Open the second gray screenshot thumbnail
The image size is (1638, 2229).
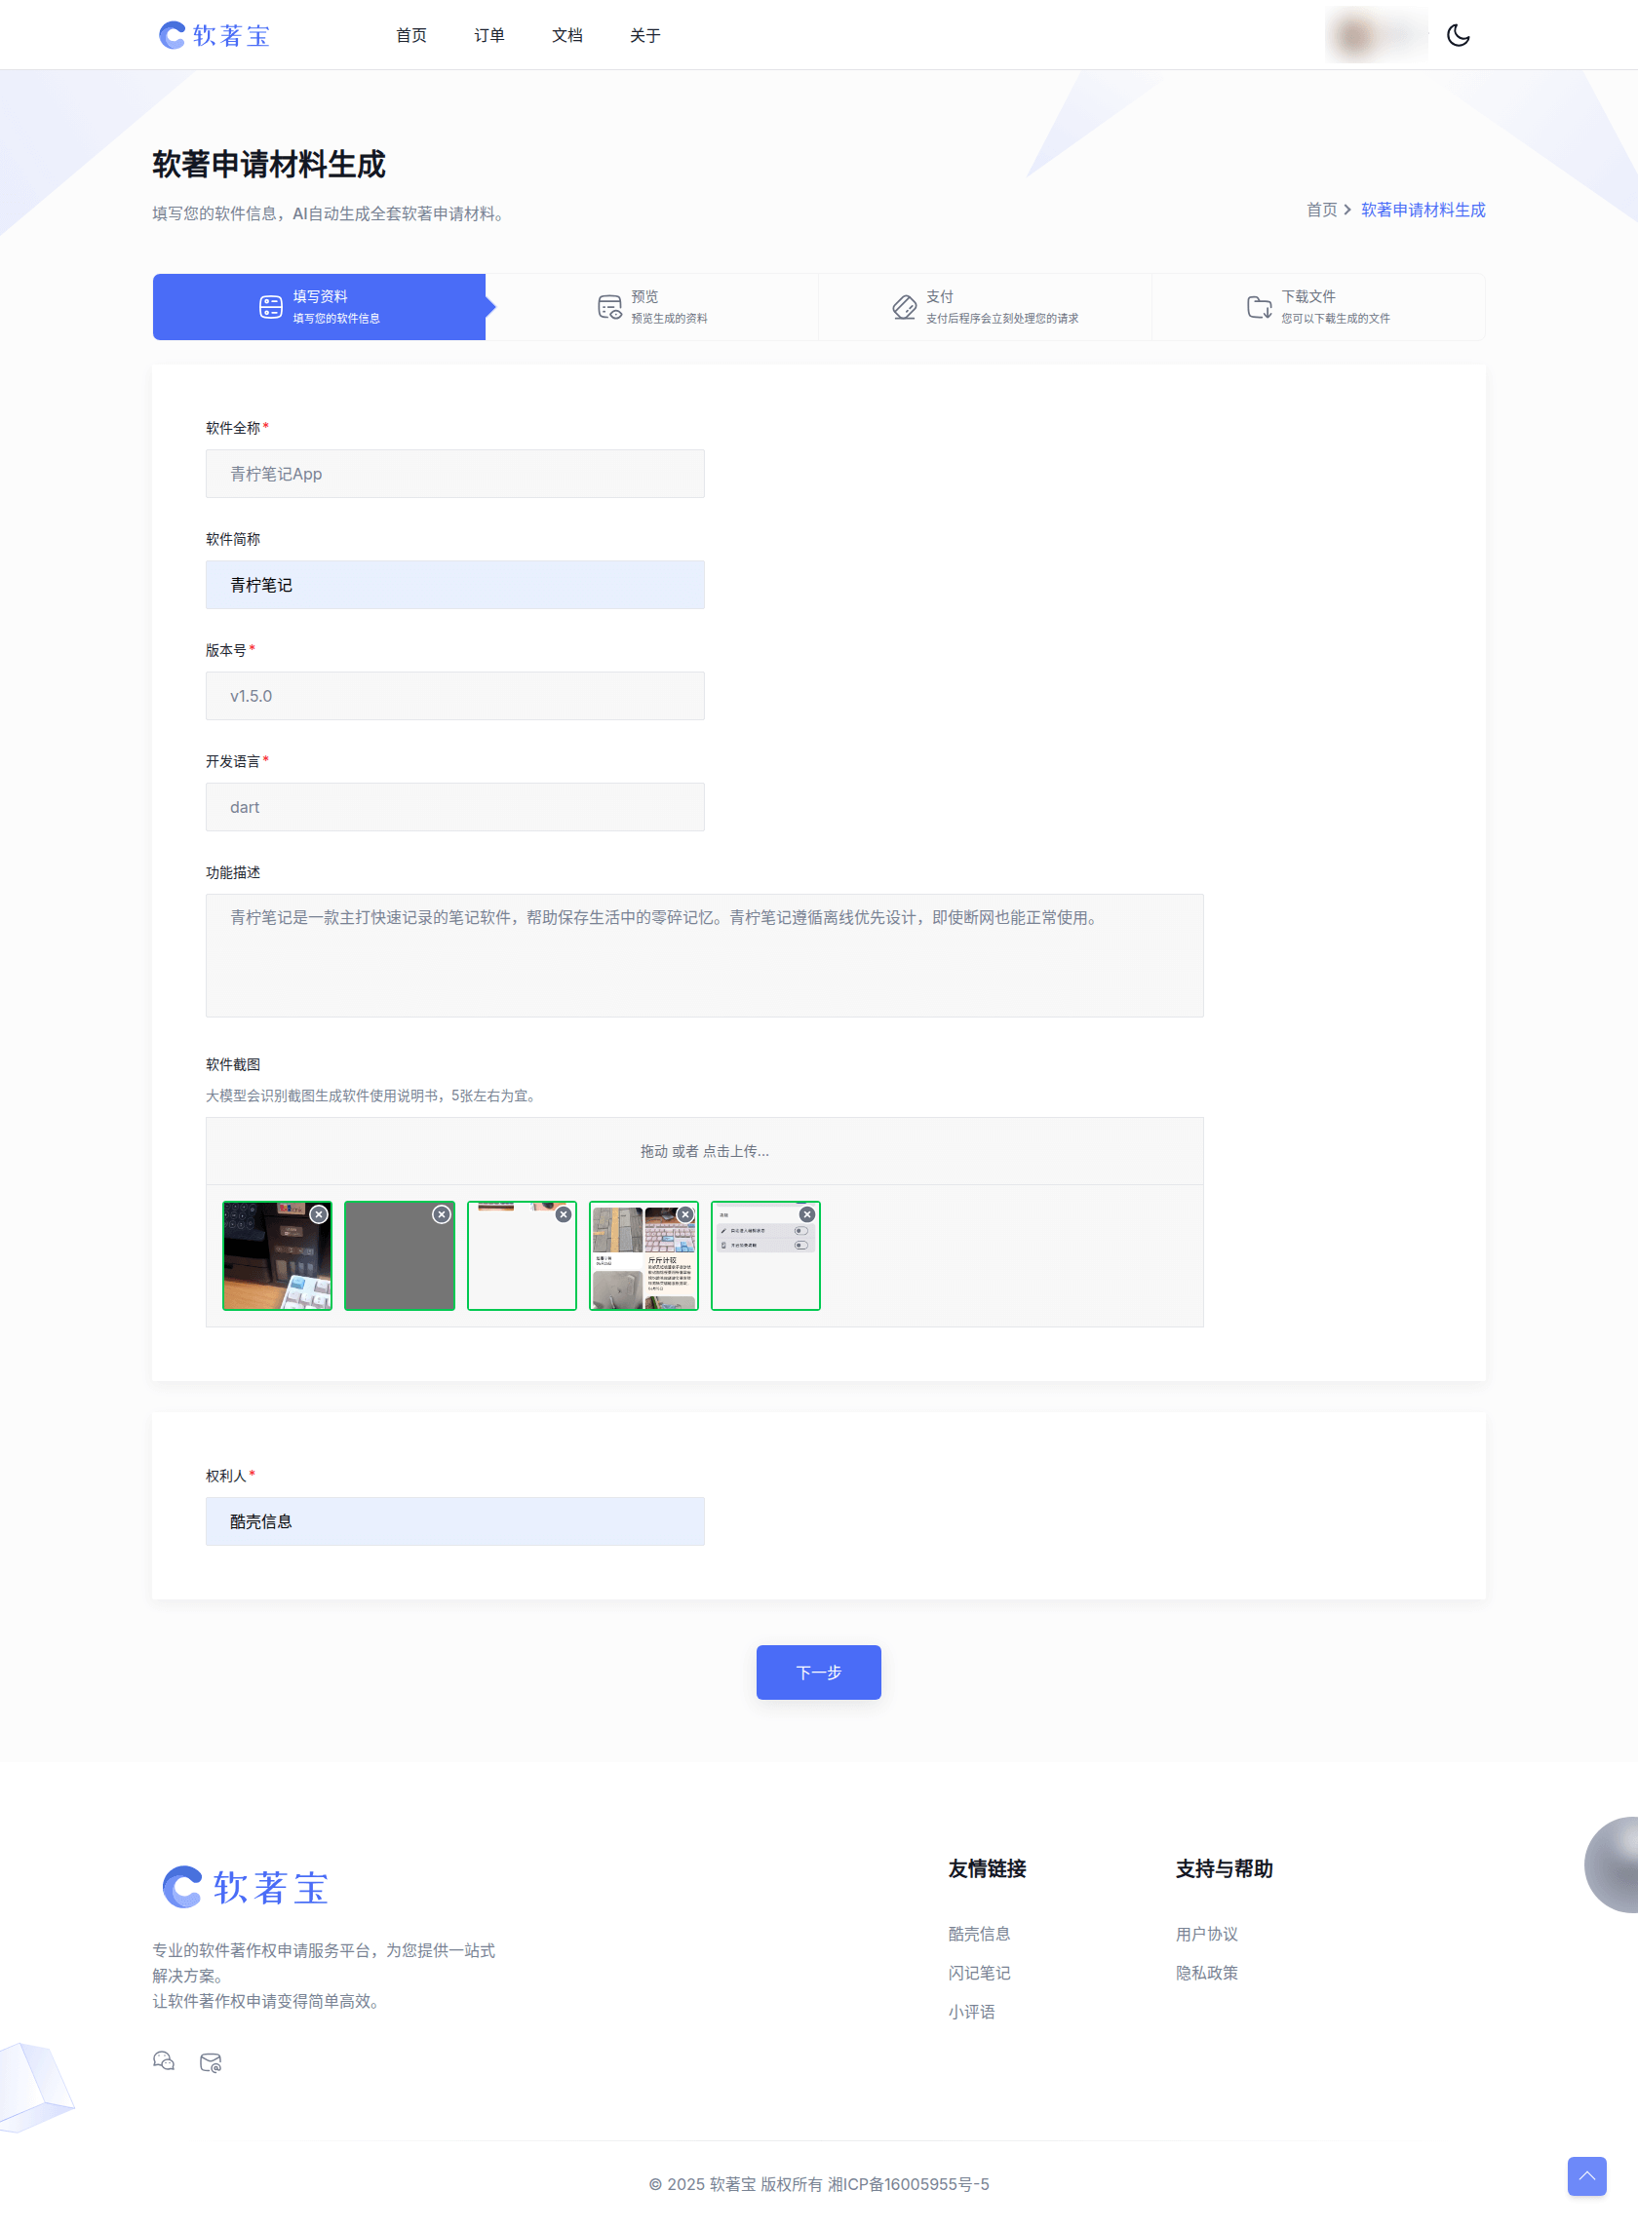tap(400, 1255)
